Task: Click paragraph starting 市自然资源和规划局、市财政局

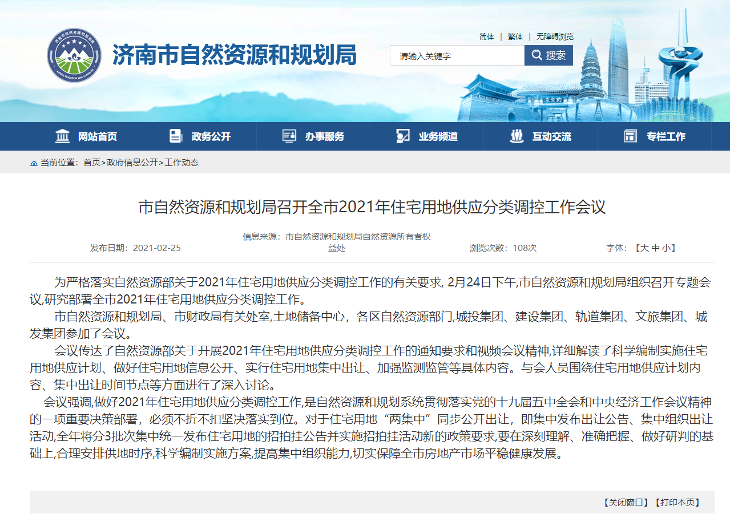Action: pos(369,324)
